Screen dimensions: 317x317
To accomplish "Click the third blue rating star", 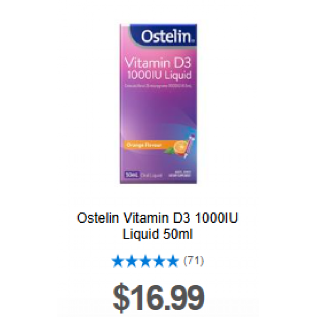I will tap(145, 261).
